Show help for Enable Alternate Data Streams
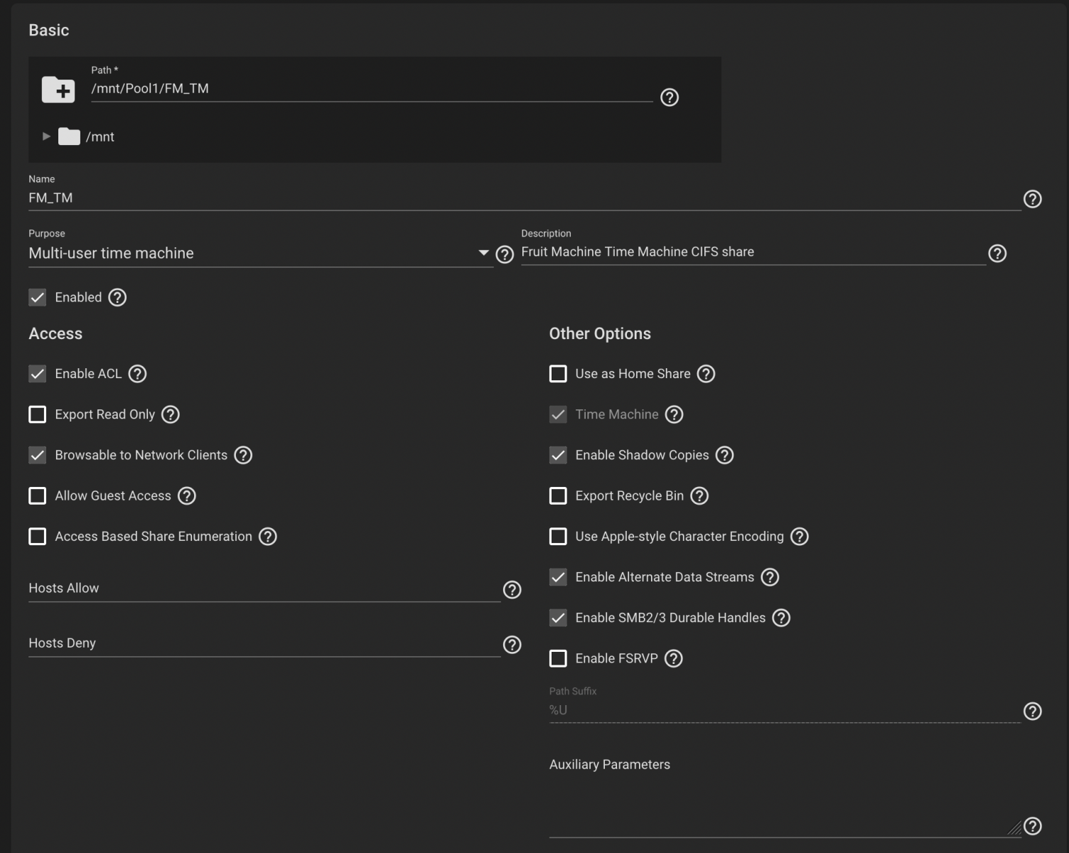 click(770, 577)
